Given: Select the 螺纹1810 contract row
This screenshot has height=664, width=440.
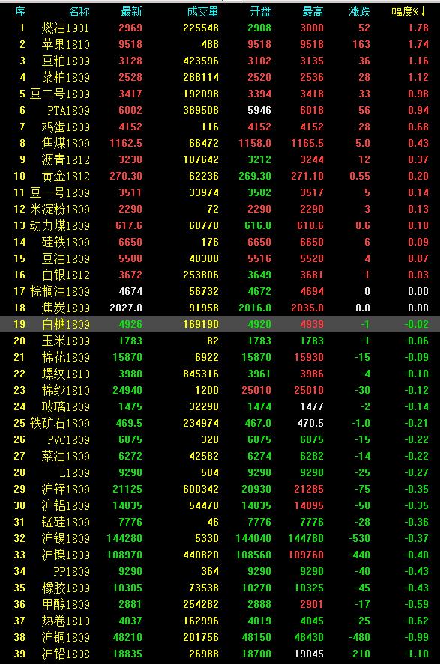Looking at the screenshot, I should coord(220,374).
